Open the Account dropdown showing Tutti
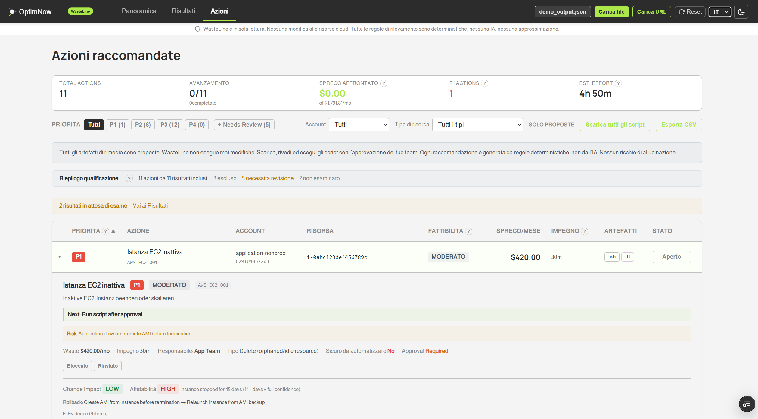 (x=359, y=125)
